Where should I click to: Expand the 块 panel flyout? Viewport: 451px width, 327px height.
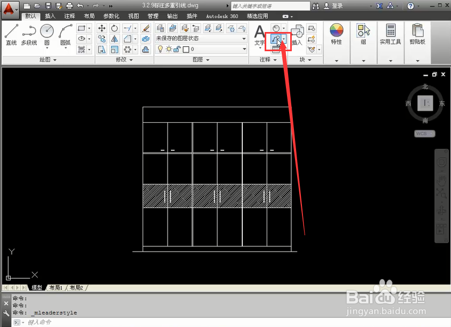(x=306, y=60)
